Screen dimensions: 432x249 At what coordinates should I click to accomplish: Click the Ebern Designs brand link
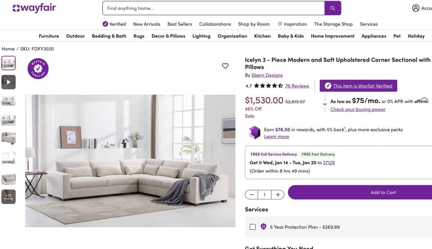(x=267, y=75)
